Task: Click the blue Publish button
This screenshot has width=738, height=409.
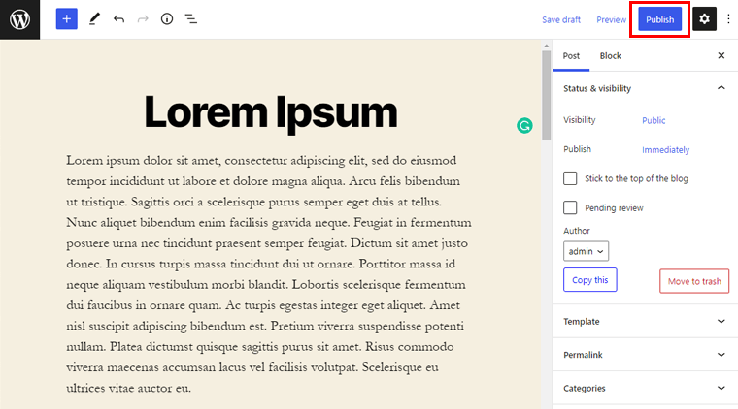Action: 660,19
